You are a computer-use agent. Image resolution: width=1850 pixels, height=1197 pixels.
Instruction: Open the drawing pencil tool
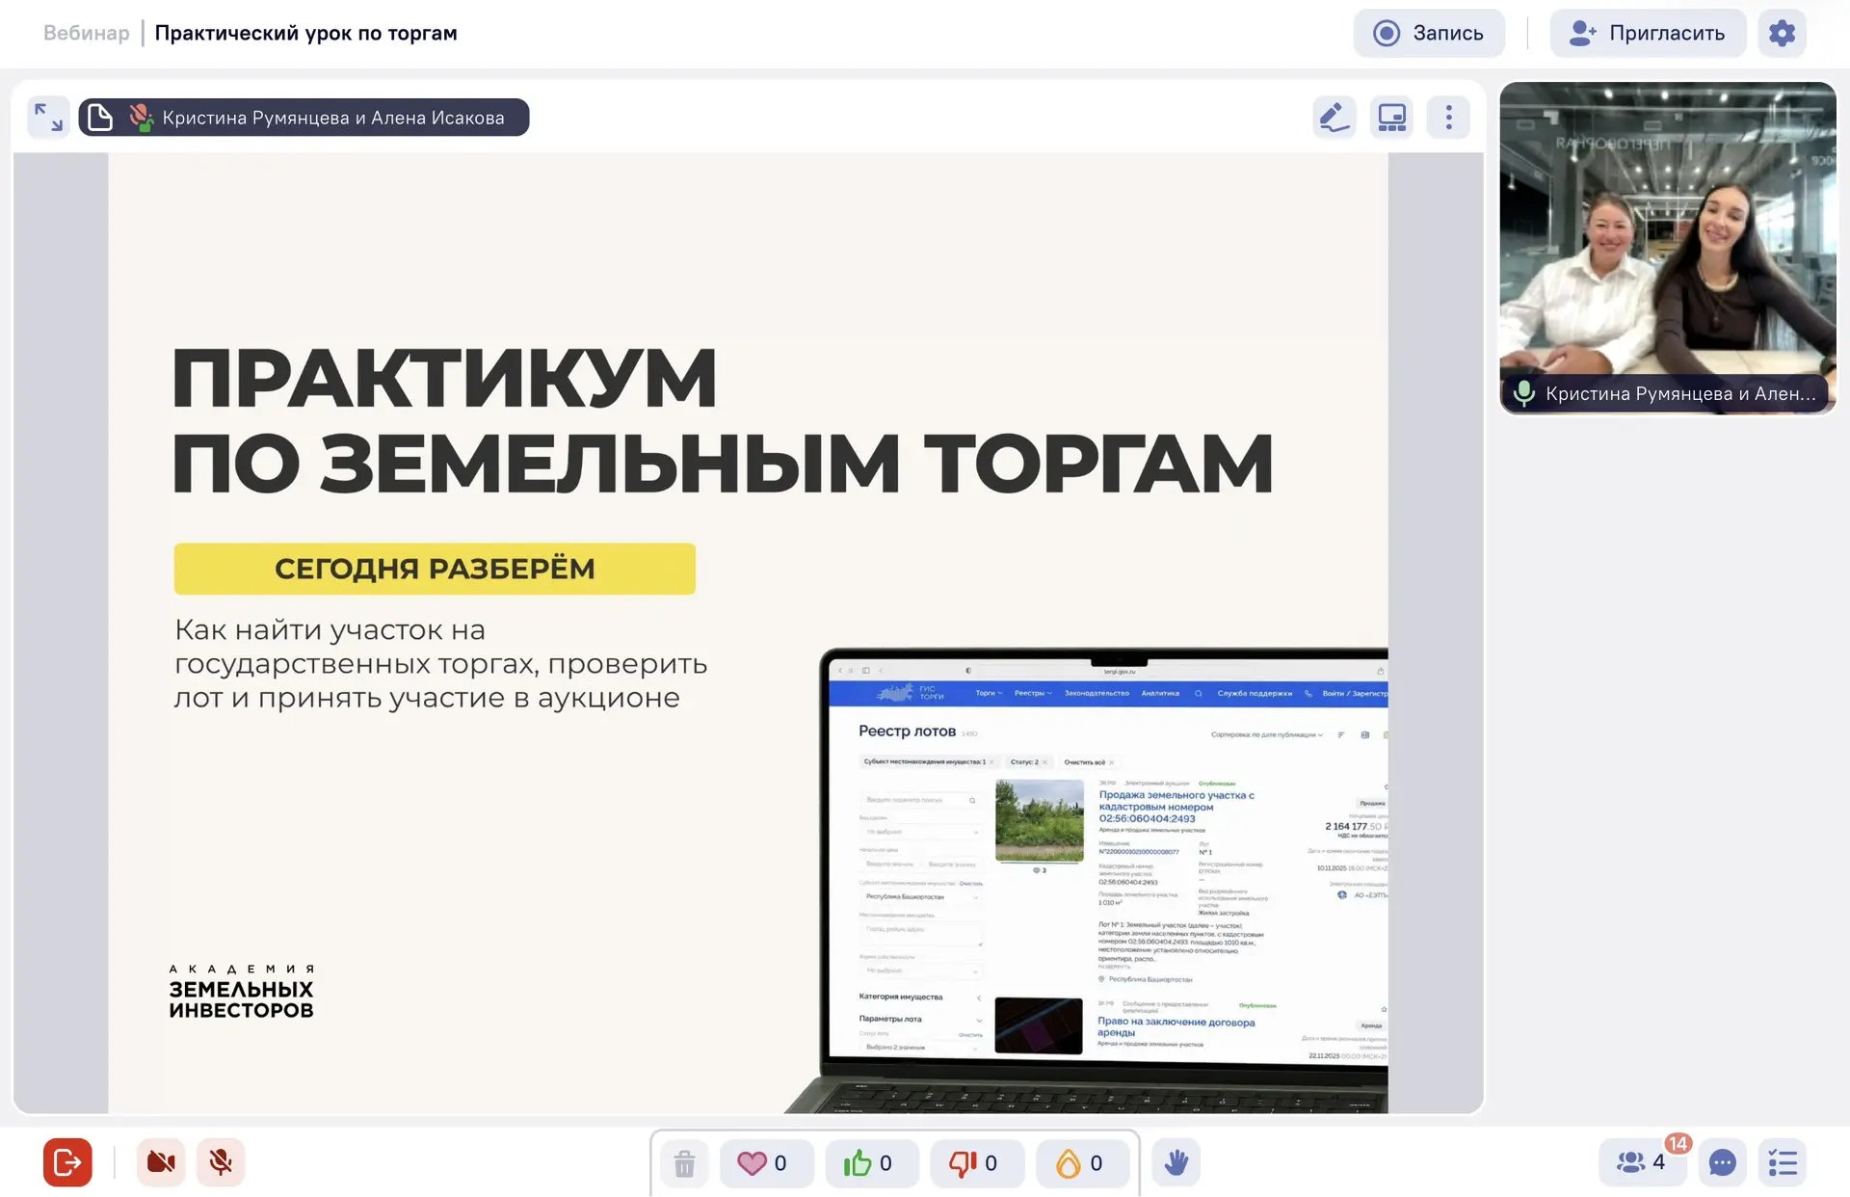[x=1335, y=118]
